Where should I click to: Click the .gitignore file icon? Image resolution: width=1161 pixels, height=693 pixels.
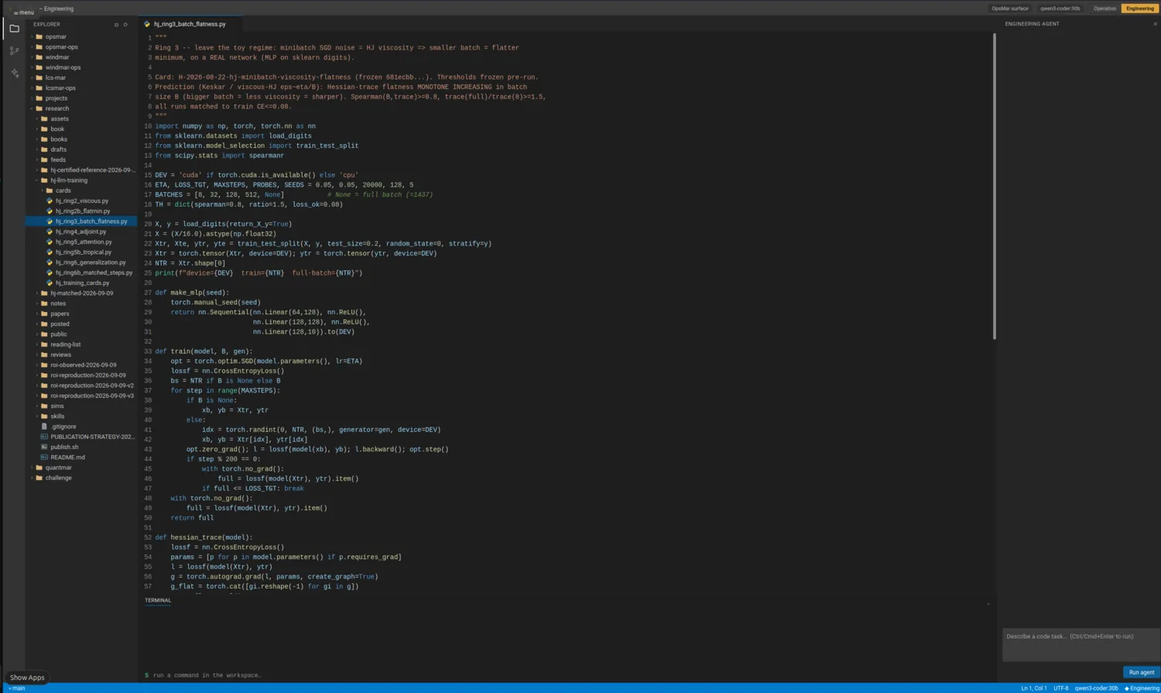(44, 427)
